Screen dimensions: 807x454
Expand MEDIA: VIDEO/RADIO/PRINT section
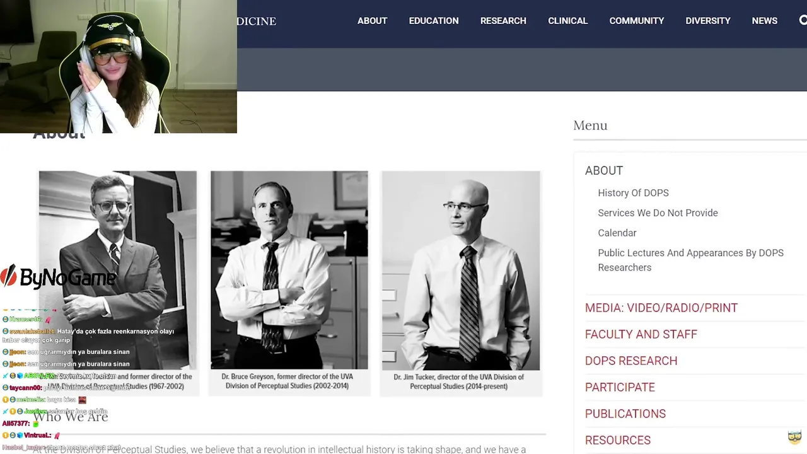[661, 308]
